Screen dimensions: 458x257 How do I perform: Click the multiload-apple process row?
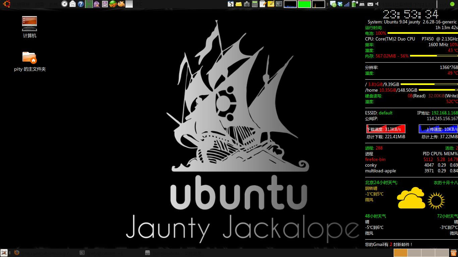[411, 171]
